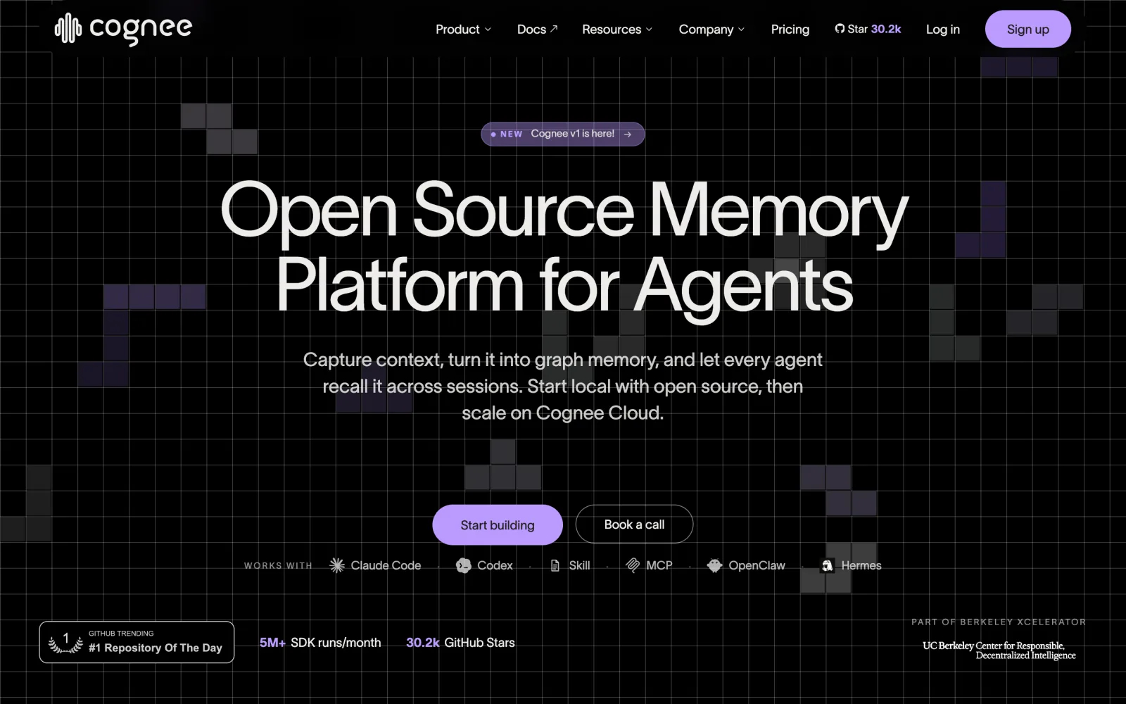Expand the Resources dropdown menu
The image size is (1126, 704).
[x=617, y=29]
